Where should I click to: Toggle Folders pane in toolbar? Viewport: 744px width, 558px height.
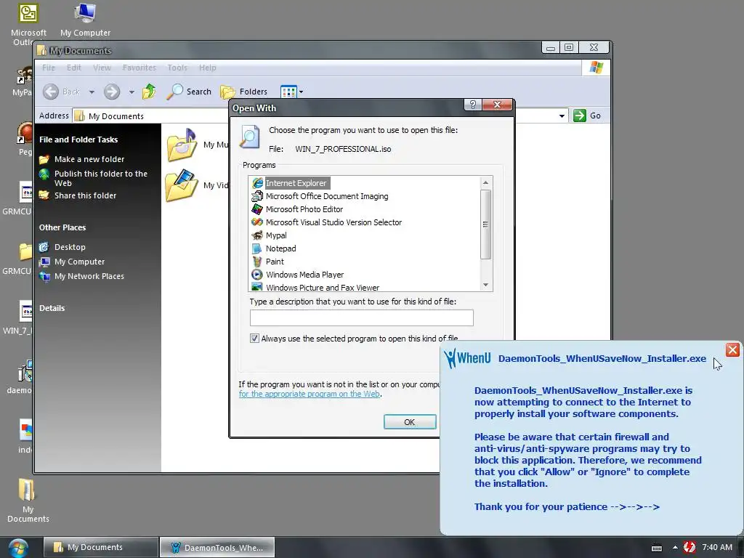[x=244, y=92]
